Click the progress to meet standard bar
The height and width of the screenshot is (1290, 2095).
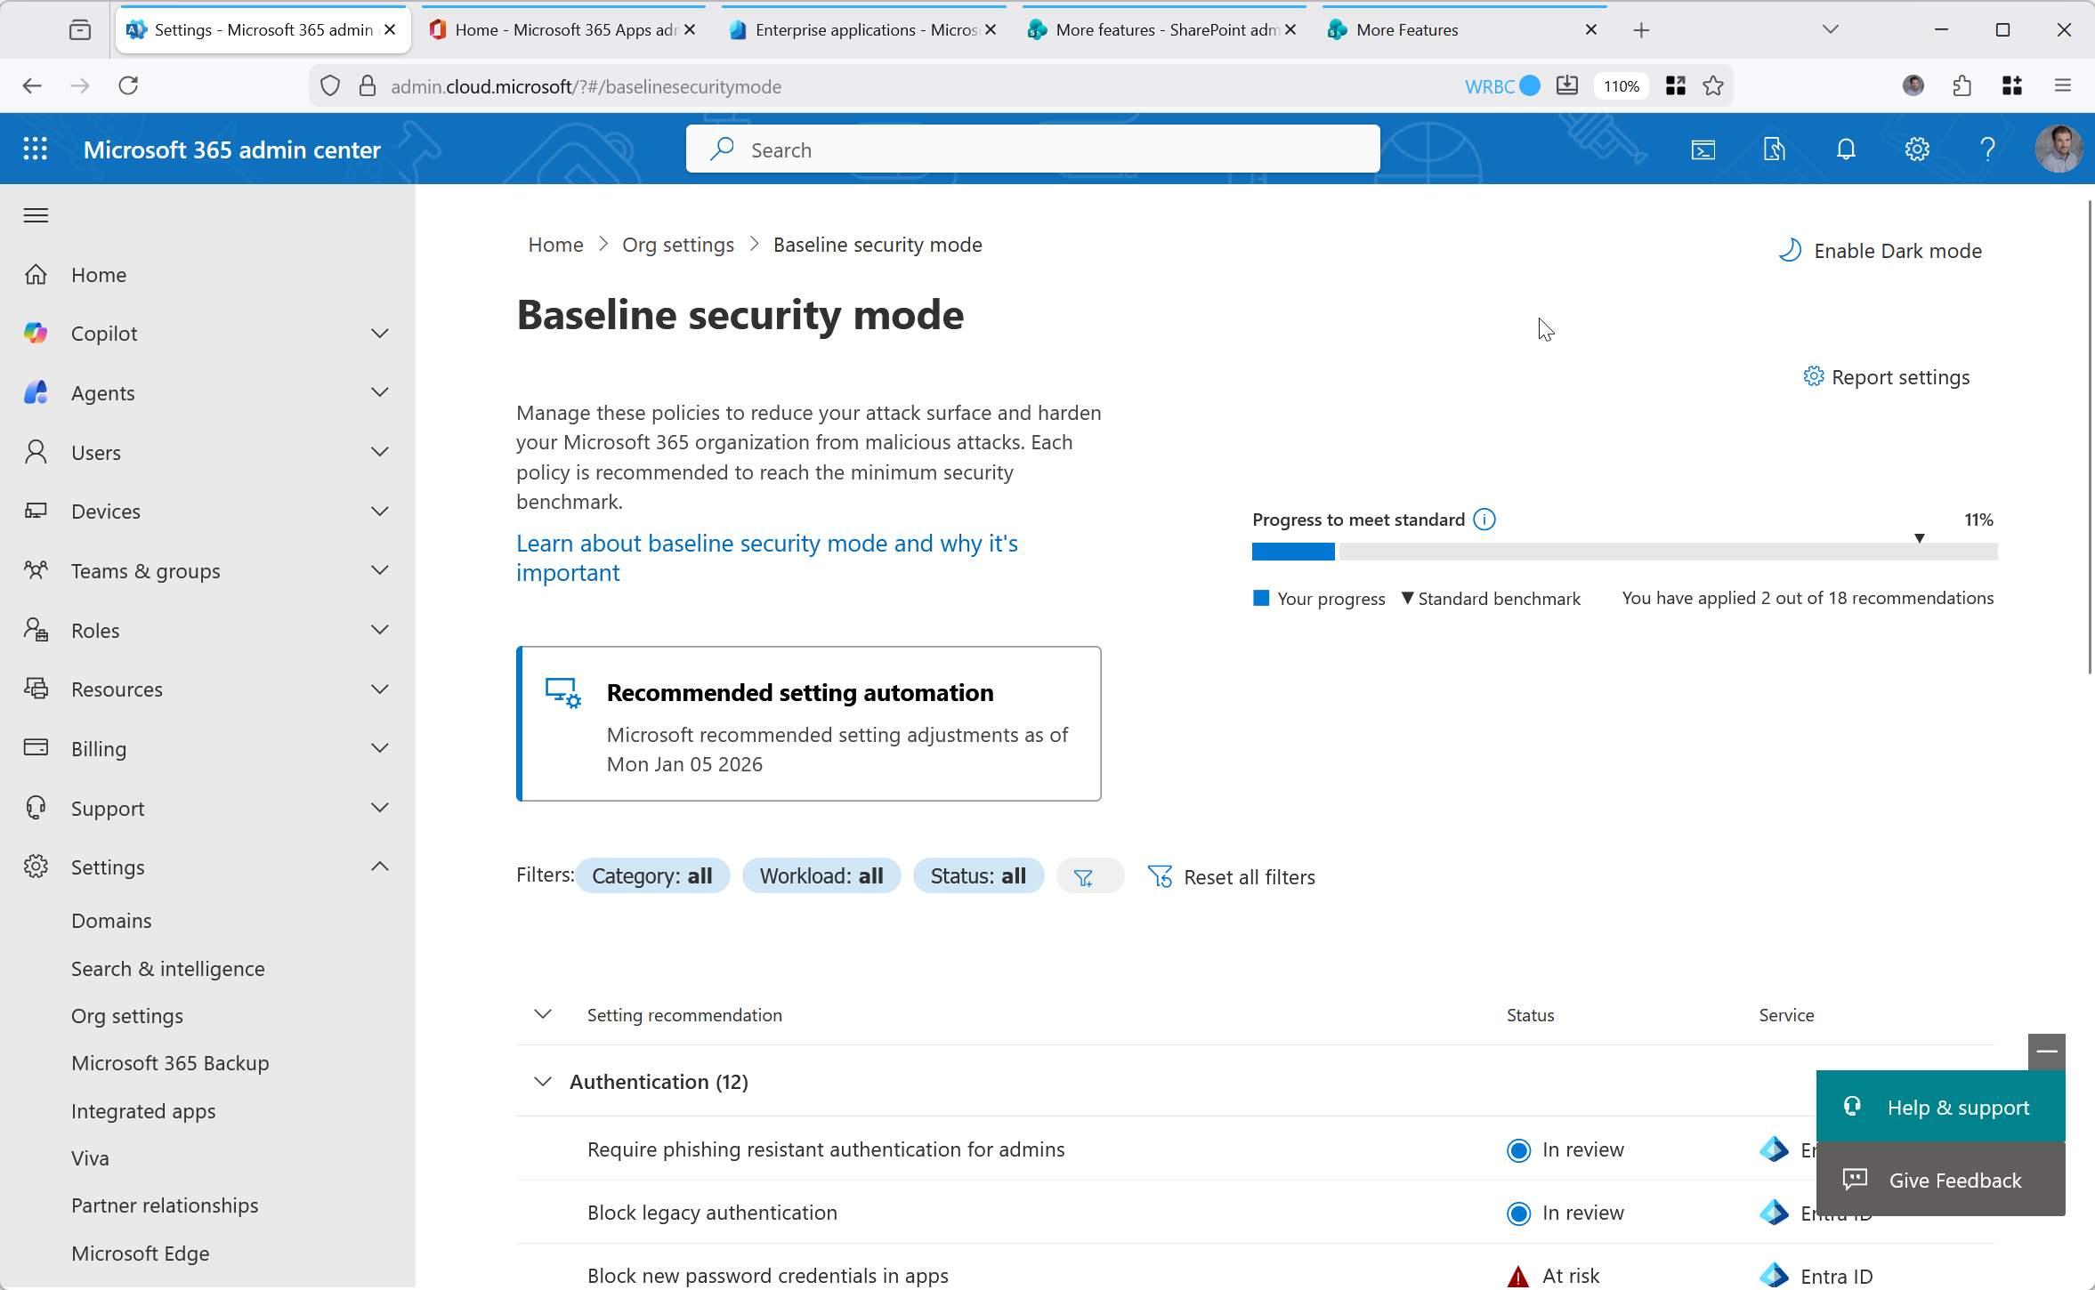[1624, 552]
